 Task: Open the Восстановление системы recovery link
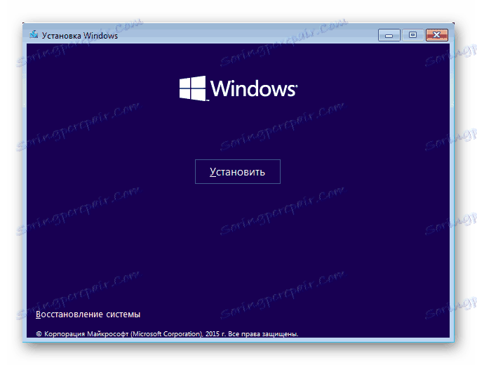[x=88, y=314]
